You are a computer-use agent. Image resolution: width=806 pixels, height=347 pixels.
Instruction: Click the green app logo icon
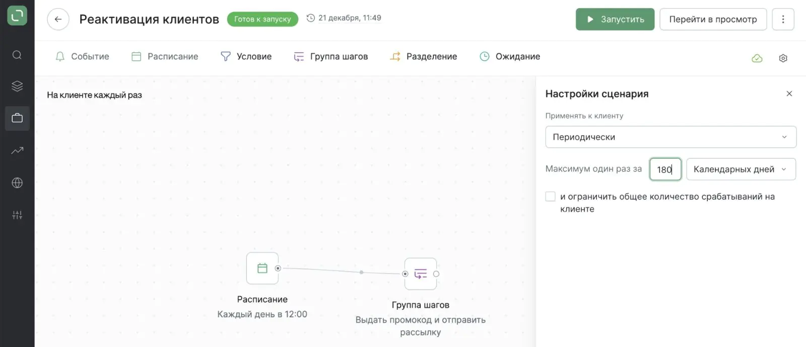pyautogui.click(x=17, y=16)
